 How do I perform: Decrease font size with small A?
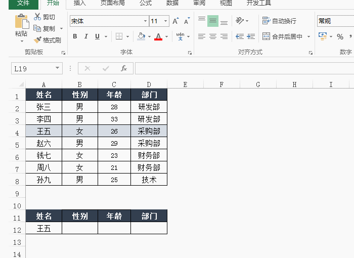point(187,21)
